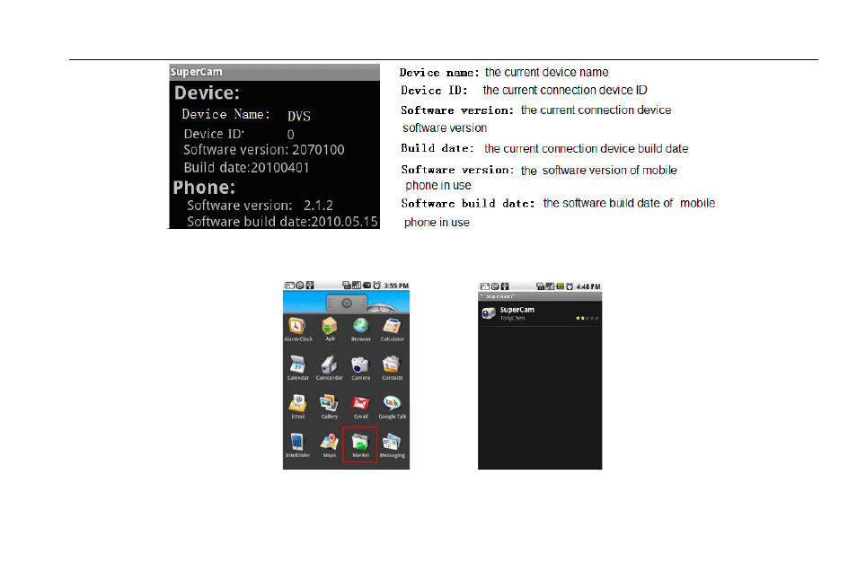Click Software build date:2010.05.15 line

click(282, 221)
